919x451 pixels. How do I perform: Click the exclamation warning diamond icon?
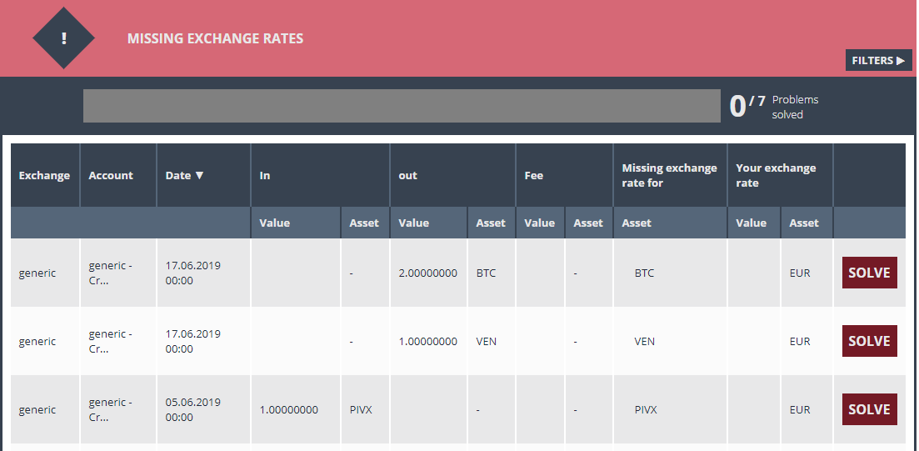click(x=63, y=38)
